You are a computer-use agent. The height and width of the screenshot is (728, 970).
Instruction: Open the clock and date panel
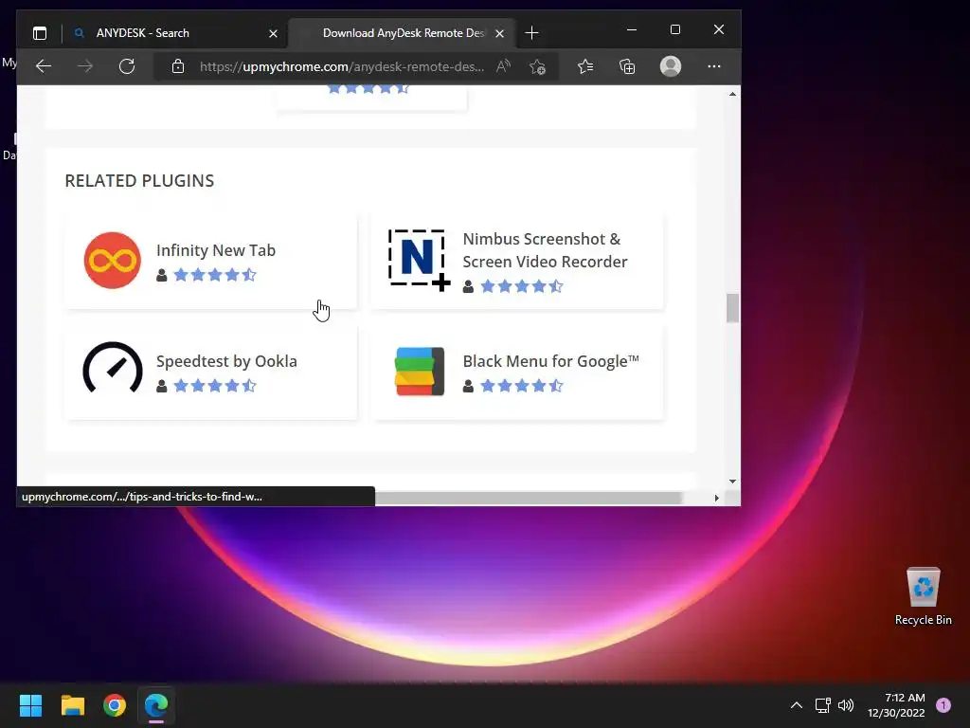point(896,705)
